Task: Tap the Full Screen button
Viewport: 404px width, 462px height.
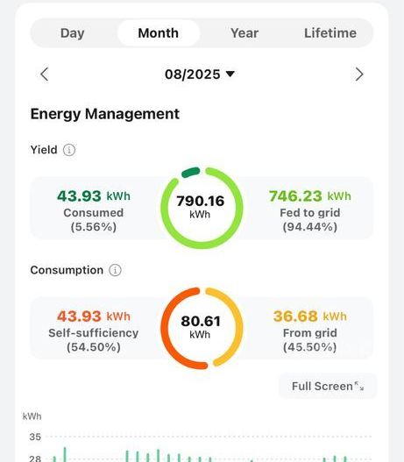Action: pyautogui.click(x=328, y=386)
